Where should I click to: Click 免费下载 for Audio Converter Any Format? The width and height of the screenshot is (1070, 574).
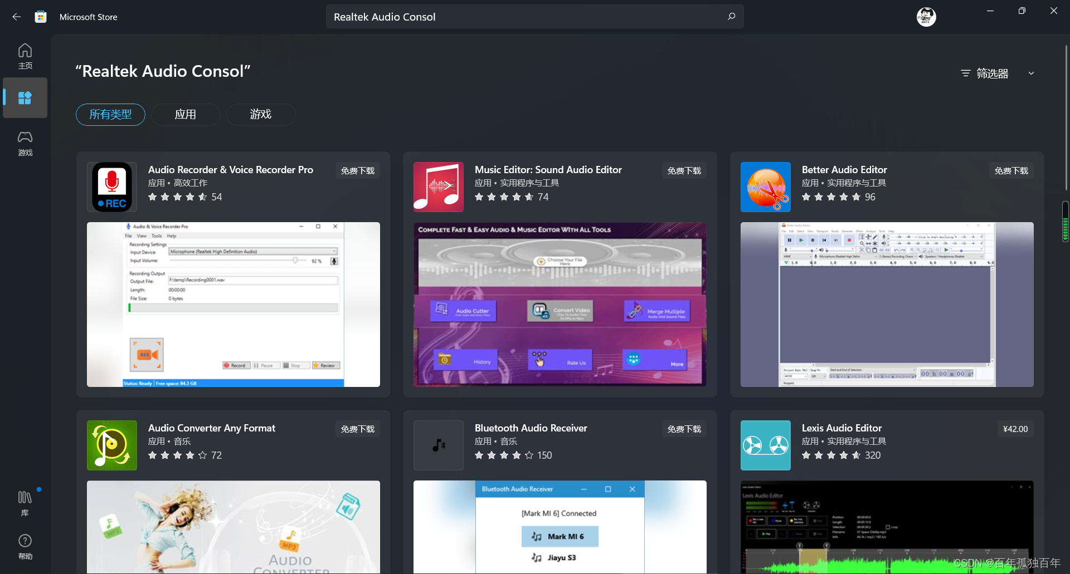click(358, 429)
